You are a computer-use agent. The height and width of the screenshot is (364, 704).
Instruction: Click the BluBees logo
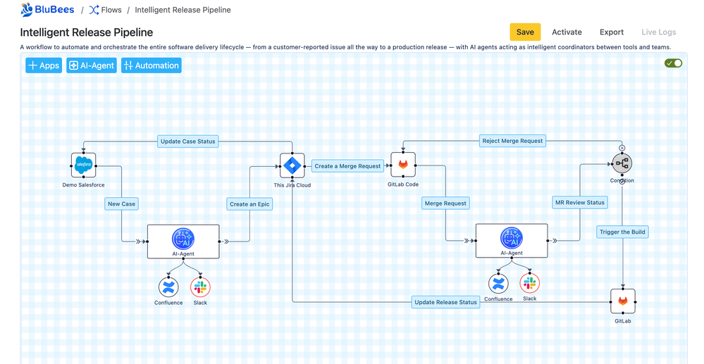47,9
